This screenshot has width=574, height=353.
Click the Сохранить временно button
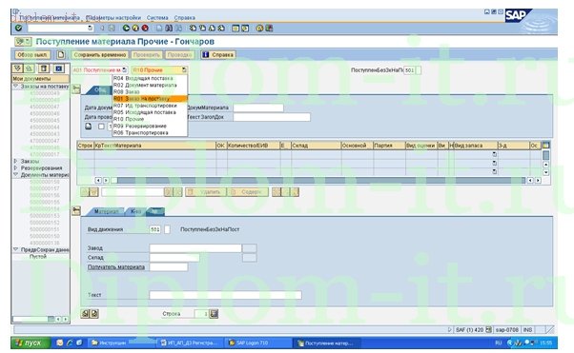click(100, 55)
